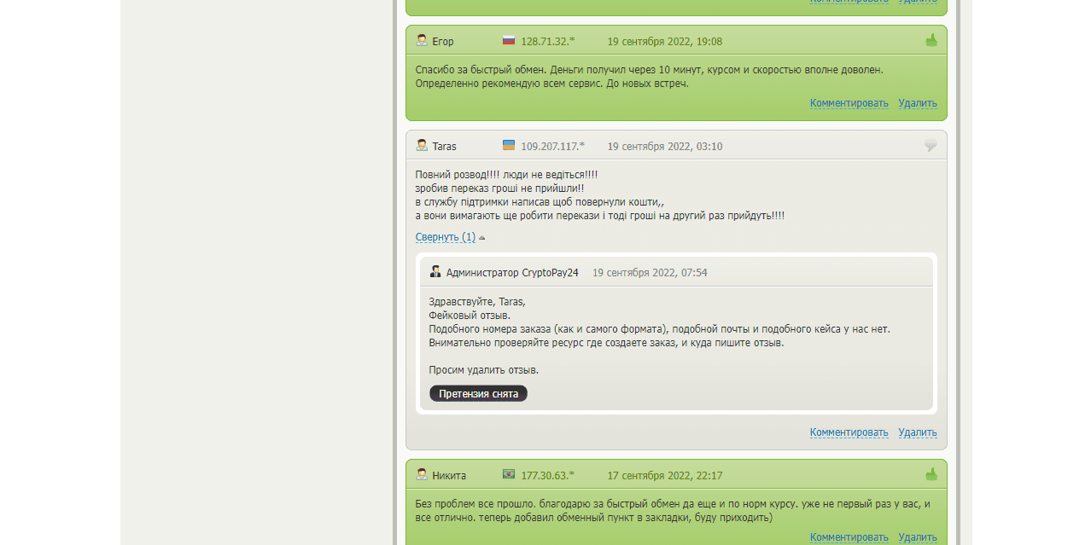
Task: Click Taras's user avatar icon
Action: (x=422, y=146)
